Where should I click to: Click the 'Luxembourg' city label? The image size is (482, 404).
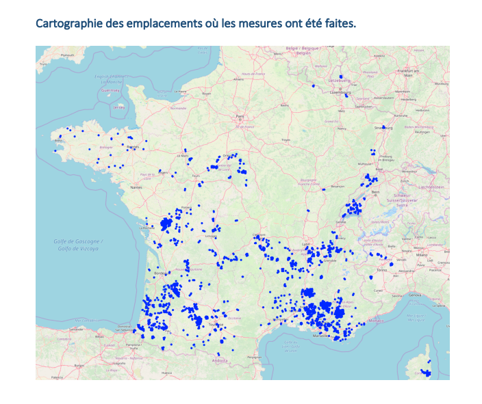point(340,92)
